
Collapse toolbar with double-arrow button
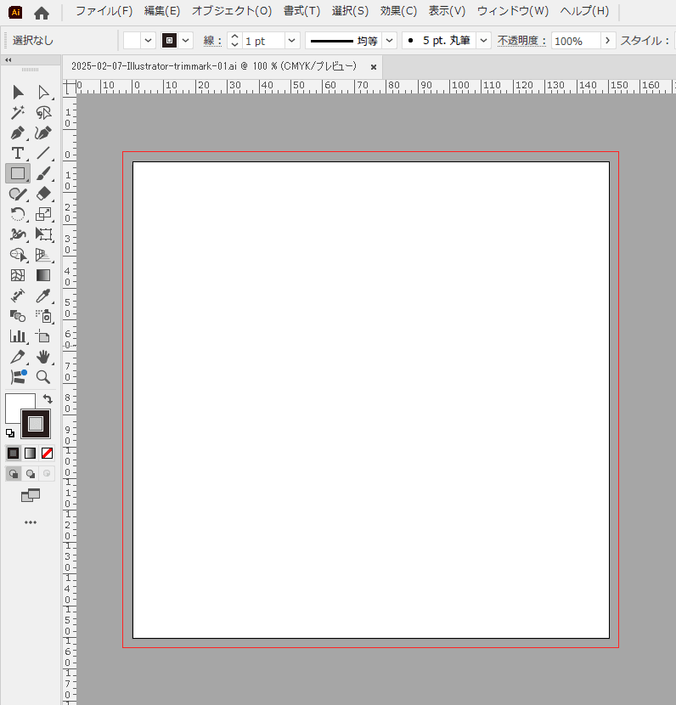(x=8, y=59)
